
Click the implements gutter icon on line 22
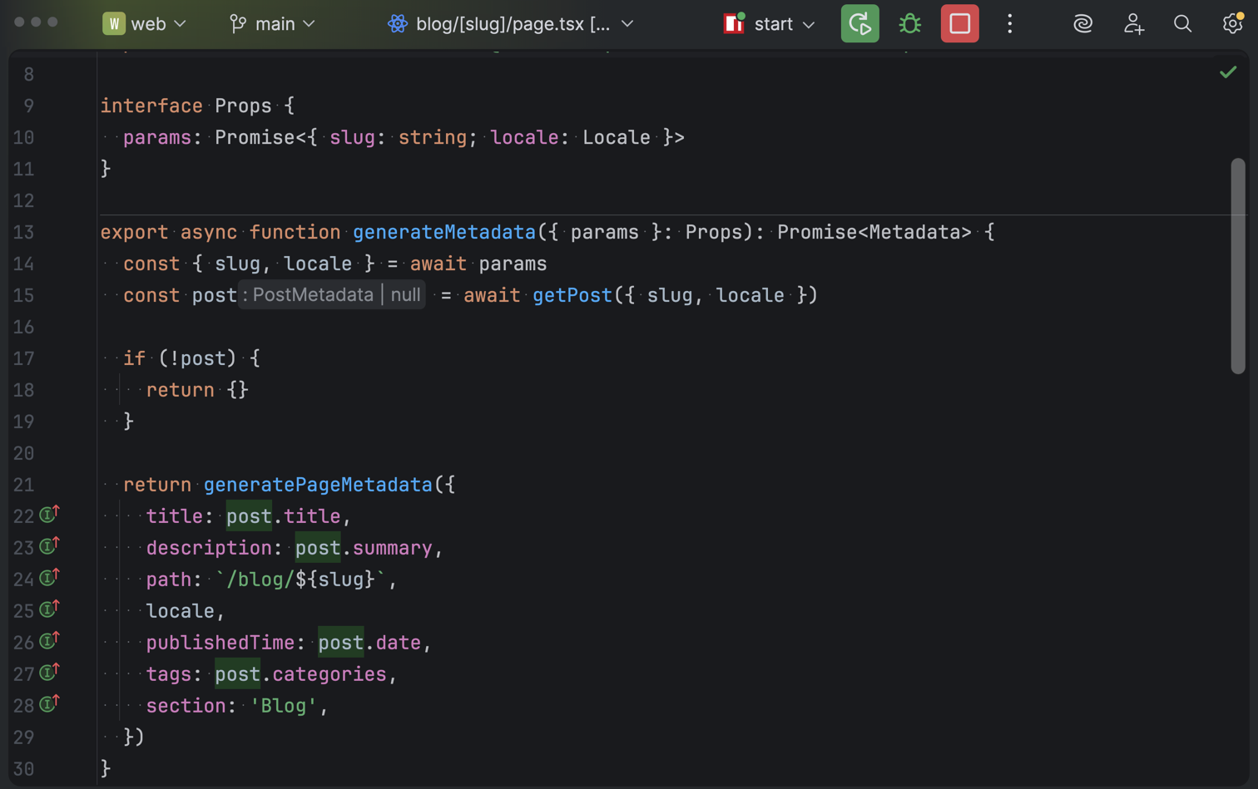(49, 515)
